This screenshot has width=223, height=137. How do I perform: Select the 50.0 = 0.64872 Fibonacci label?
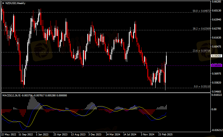point(201,11)
